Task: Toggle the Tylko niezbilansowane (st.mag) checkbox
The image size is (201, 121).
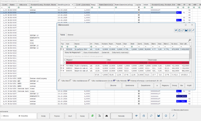Action: click(89, 81)
